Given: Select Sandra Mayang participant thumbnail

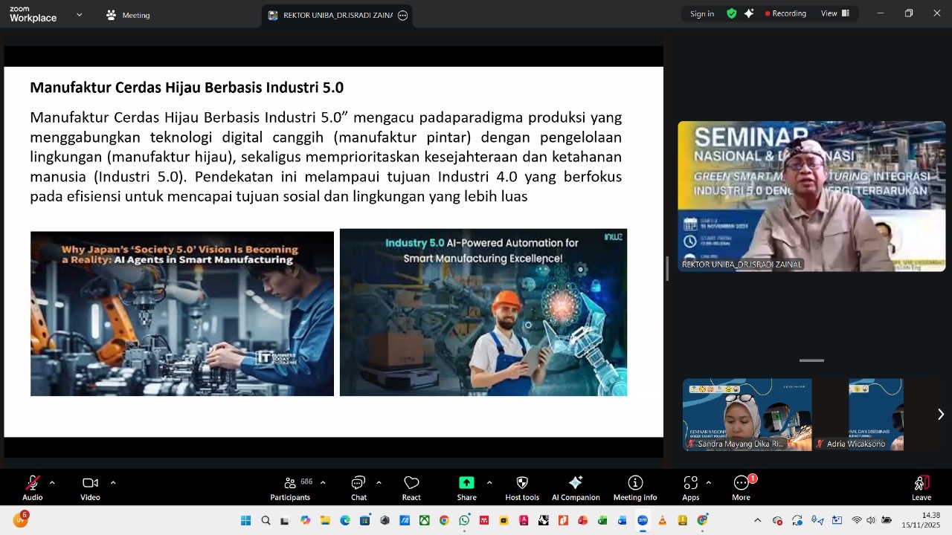Looking at the screenshot, I should (x=747, y=415).
